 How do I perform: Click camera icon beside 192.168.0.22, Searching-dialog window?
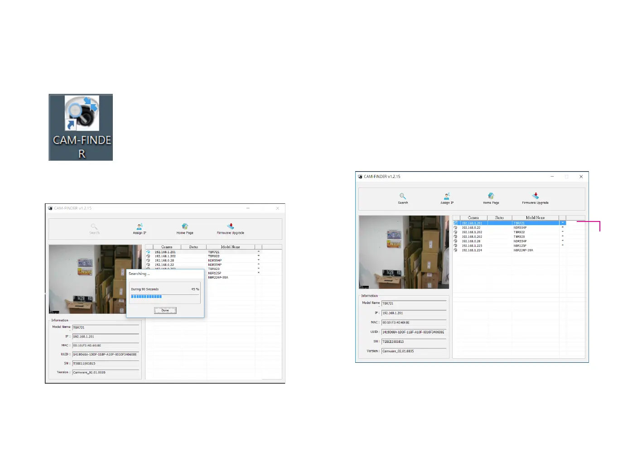pos(148,265)
